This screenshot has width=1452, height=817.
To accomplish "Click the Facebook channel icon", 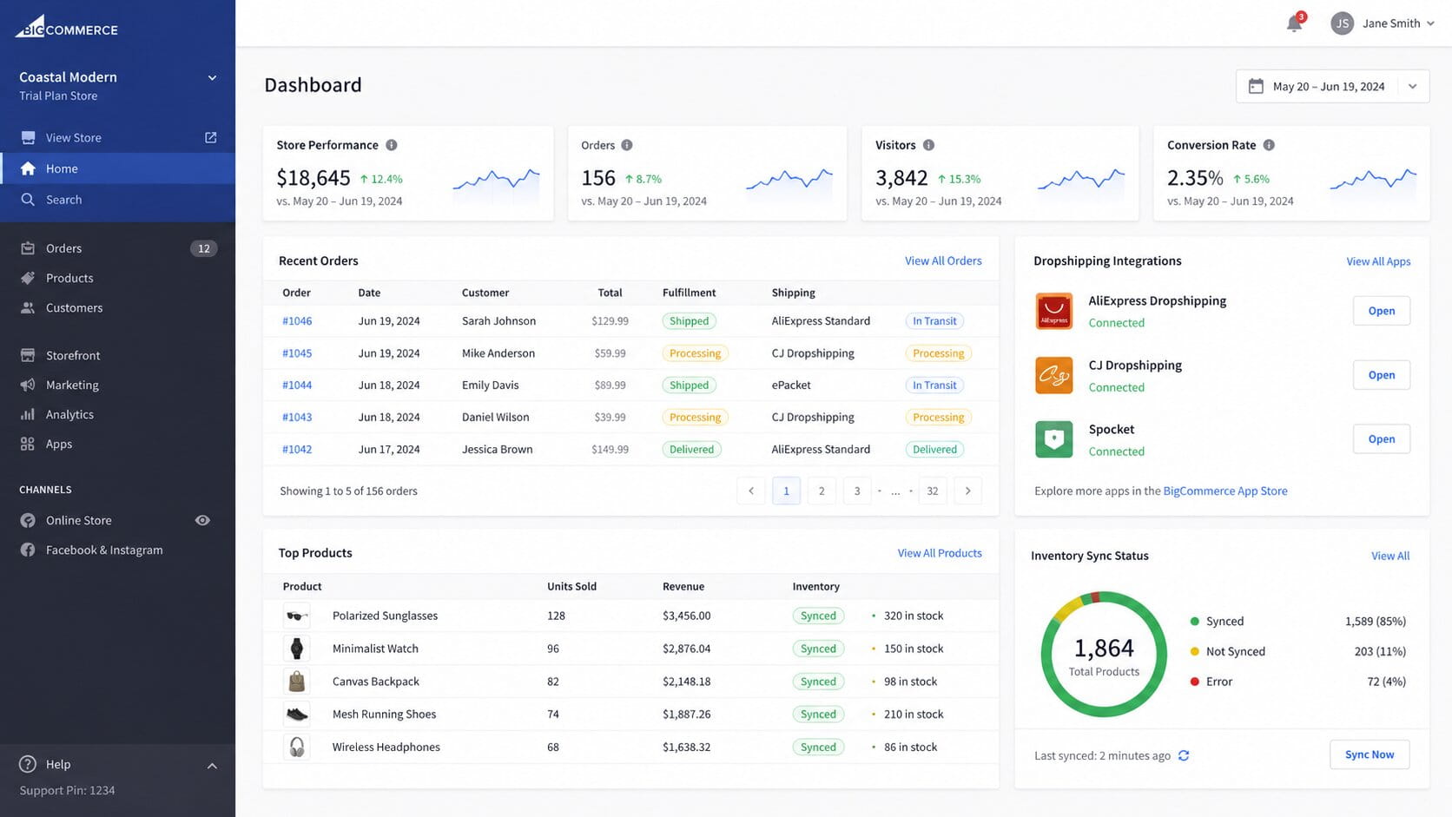I will [x=28, y=550].
